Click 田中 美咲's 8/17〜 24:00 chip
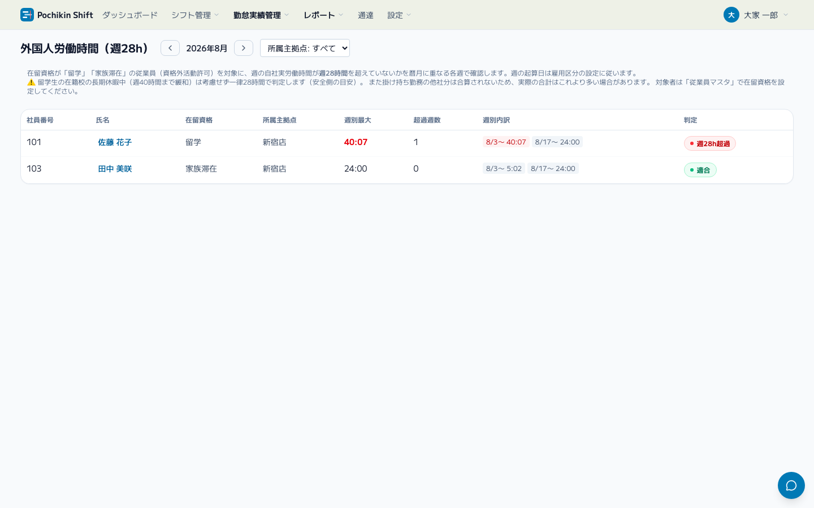This screenshot has width=814, height=508. click(x=553, y=168)
